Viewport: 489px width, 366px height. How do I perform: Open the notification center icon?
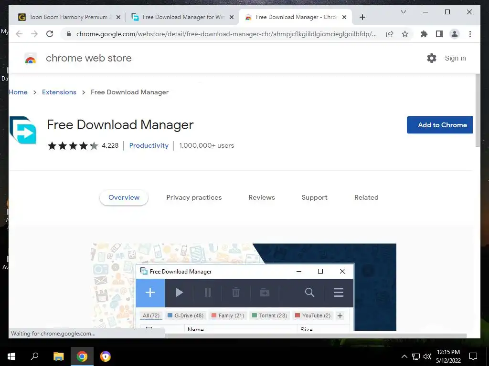(473, 356)
